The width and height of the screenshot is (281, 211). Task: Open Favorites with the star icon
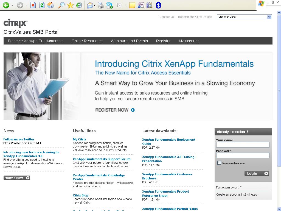point(70,5)
